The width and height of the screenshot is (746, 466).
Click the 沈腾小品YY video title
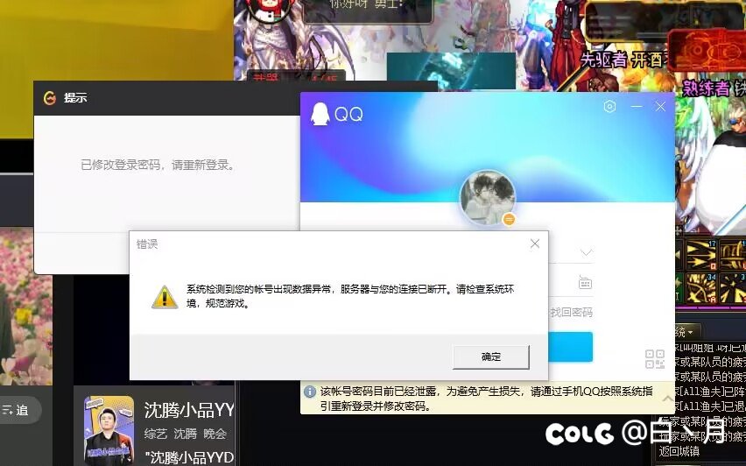point(189,410)
